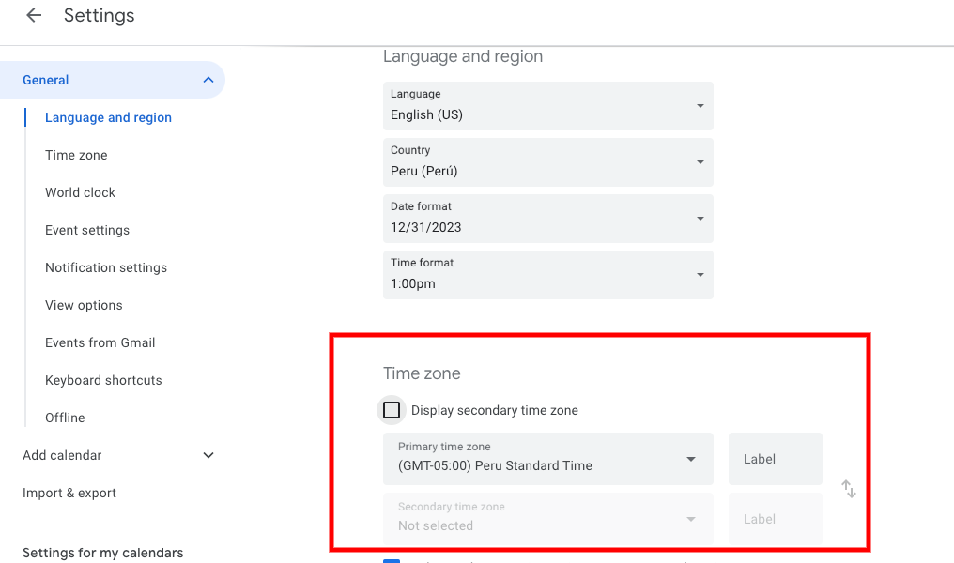The width and height of the screenshot is (954, 563).
Task: Click the swap time zones arrows icon
Action: pyautogui.click(x=849, y=489)
